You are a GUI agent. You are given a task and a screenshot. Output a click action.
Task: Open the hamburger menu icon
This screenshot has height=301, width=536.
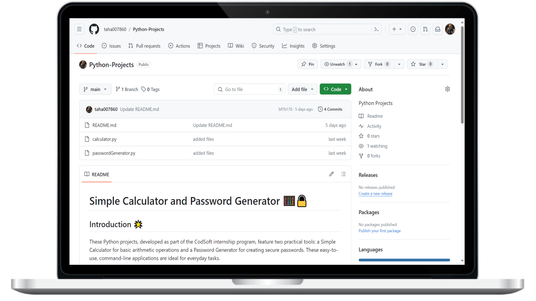click(x=79, y=29)
